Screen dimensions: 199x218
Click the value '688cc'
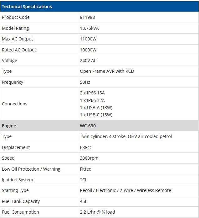pyautogui.click(x=86, y=147)
